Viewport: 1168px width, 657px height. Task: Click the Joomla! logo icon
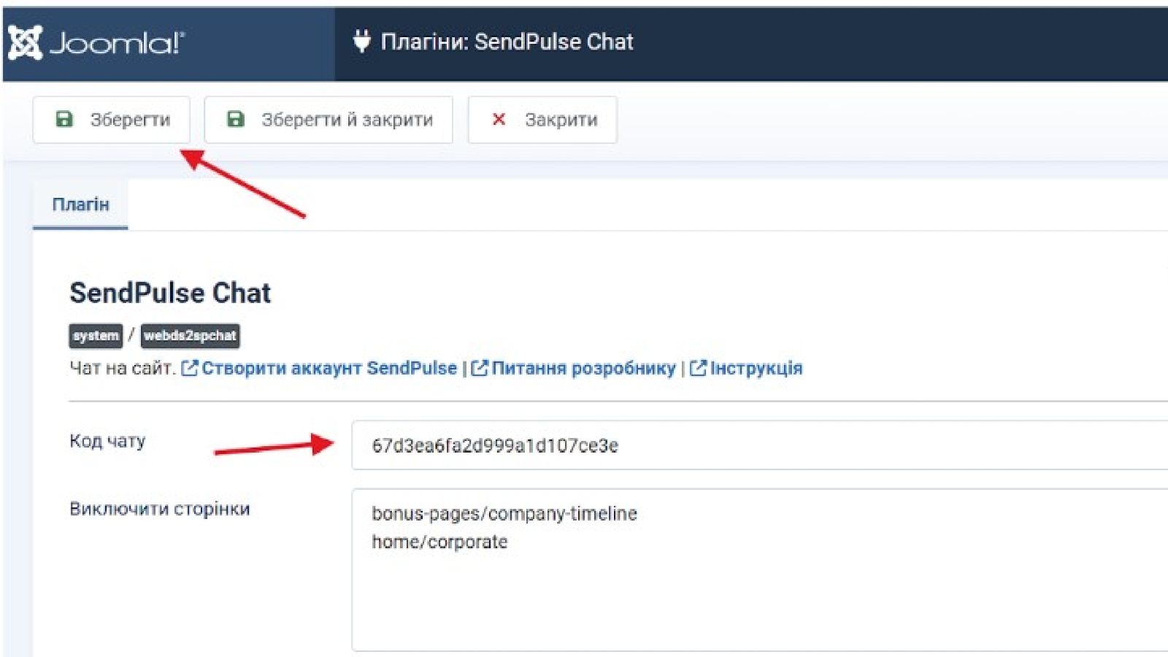[x=27, y=42]
